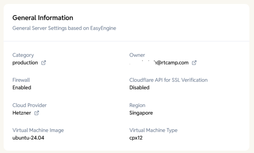Select the Region field label
The width and height of the screenshot is (254, 153).
point(137,105)
